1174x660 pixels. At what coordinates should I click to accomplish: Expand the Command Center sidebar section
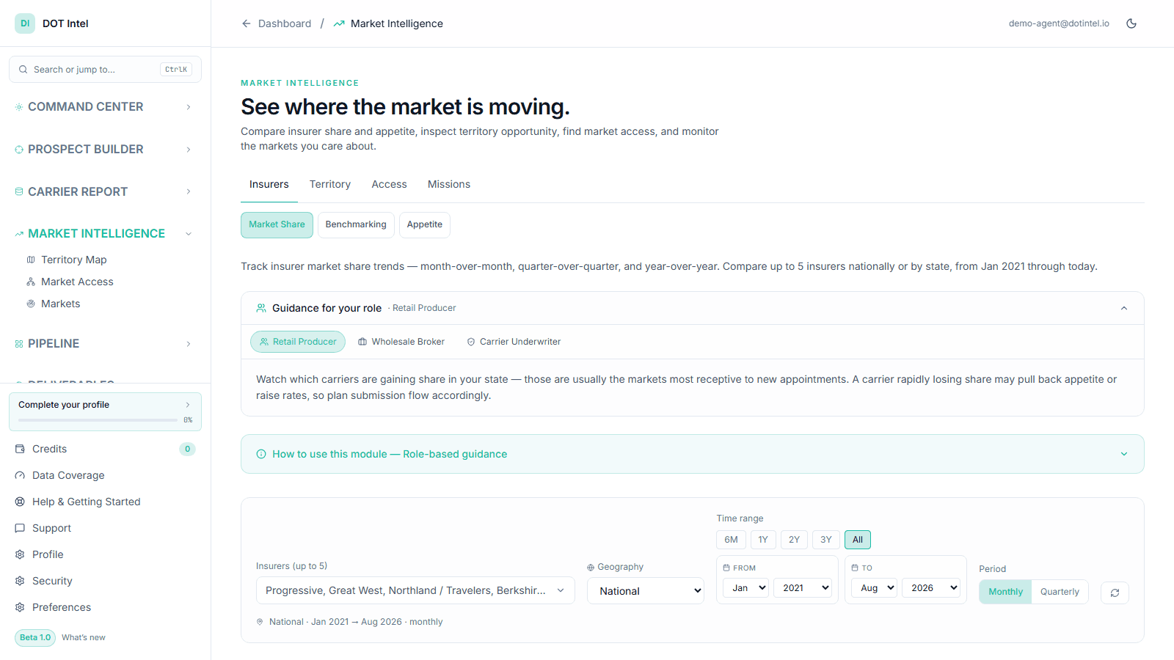(x=105, y=107)
